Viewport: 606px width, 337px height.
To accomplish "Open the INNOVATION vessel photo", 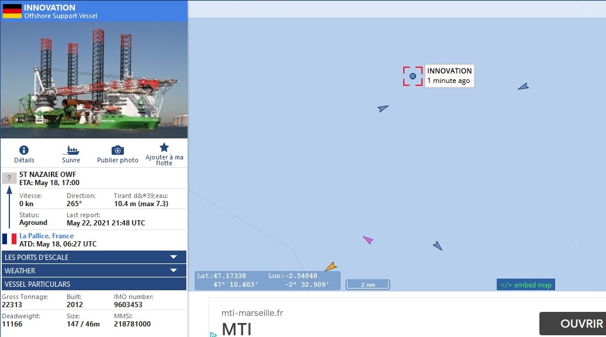I will tap(94, 80).
